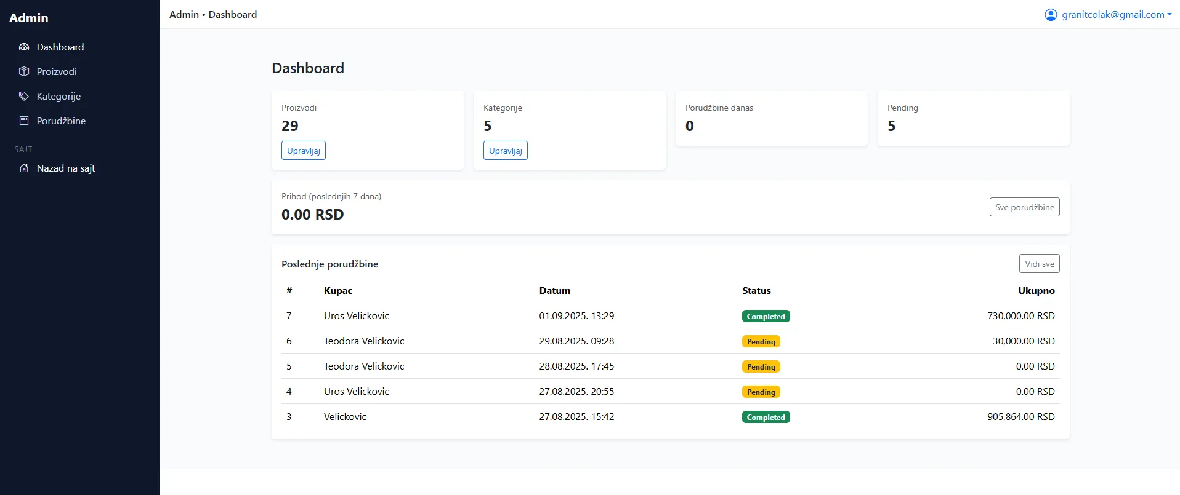Click the Proizvodi box icon
Viewport: 1180px width, 495px height.
[x=24, y=71]
